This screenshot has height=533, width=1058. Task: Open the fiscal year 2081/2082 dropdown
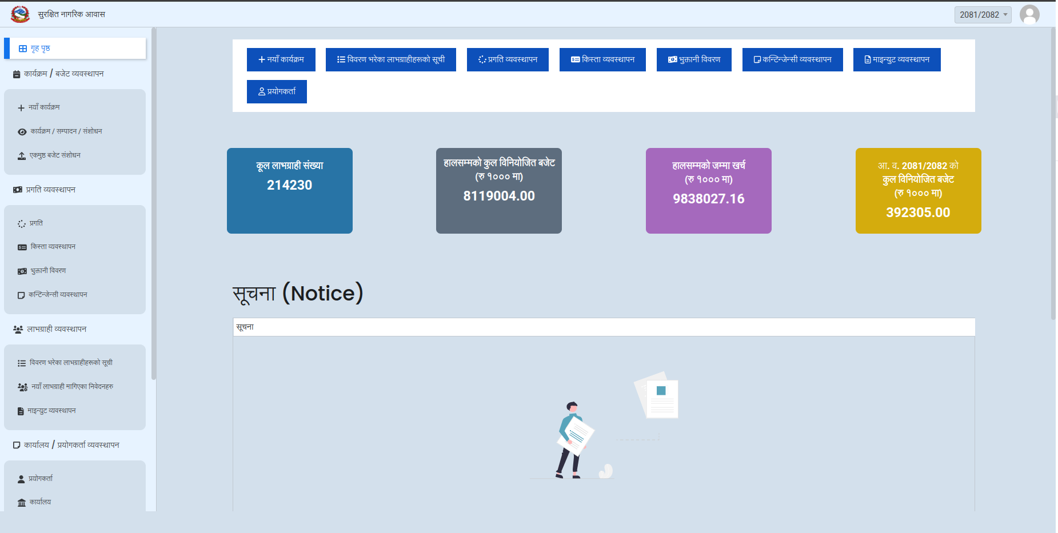983,15
